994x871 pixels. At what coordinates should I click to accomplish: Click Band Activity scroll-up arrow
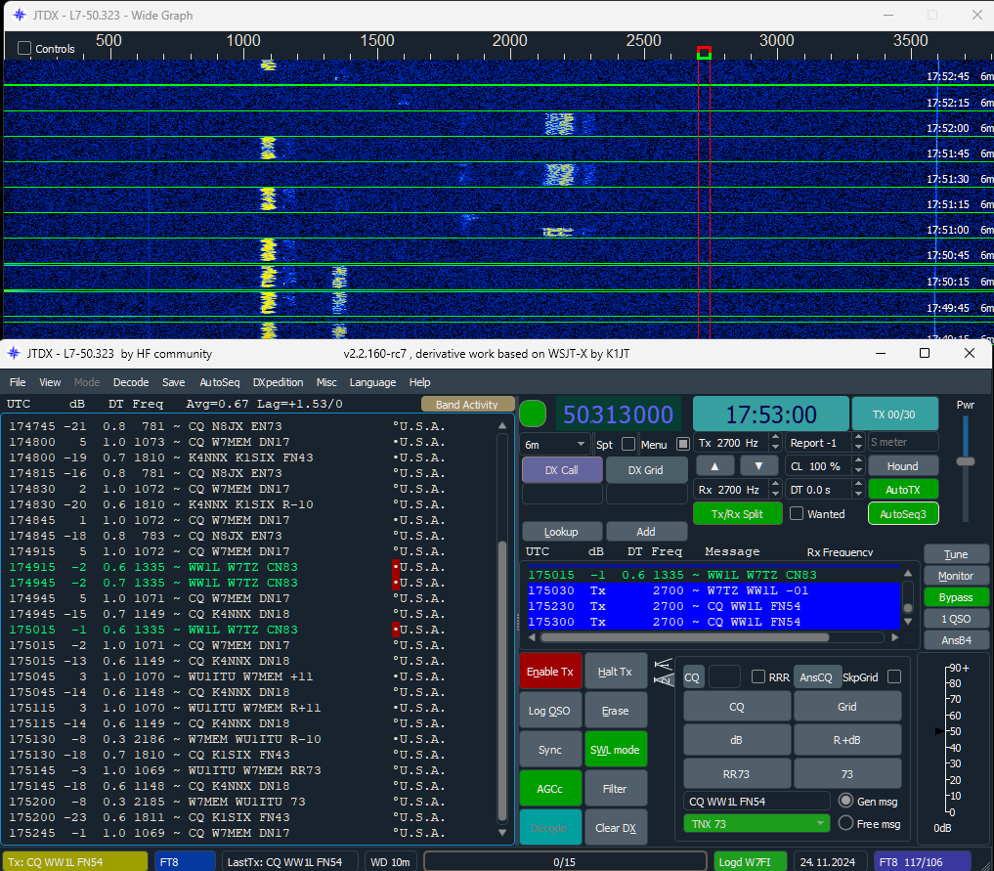[x=502, y=425]
